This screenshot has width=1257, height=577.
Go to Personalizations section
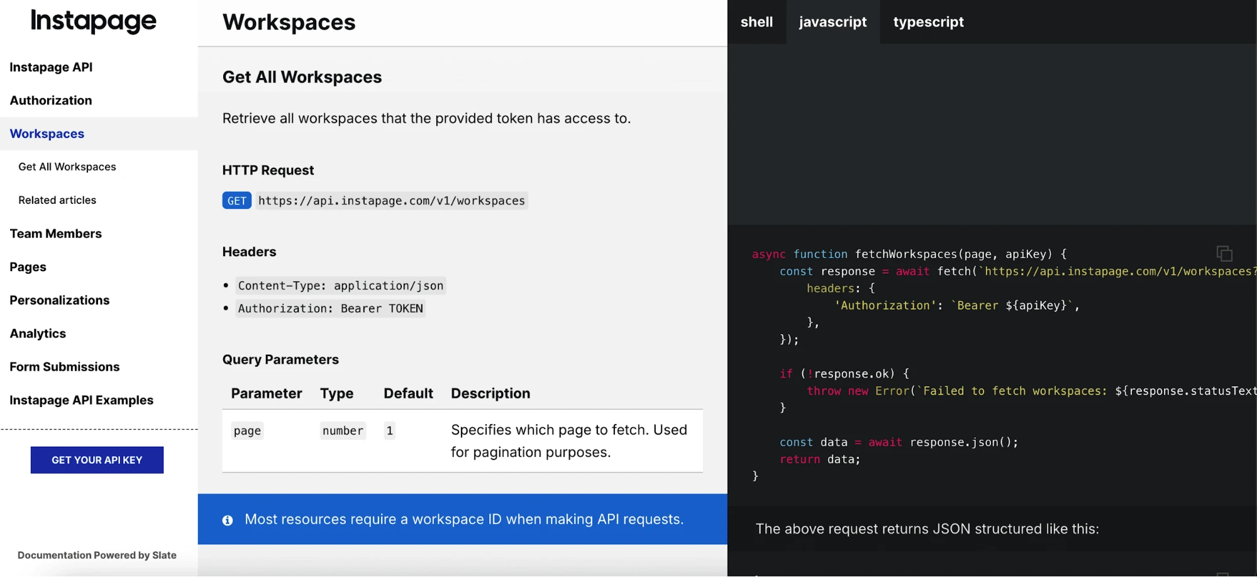click(x=60, y=301)
